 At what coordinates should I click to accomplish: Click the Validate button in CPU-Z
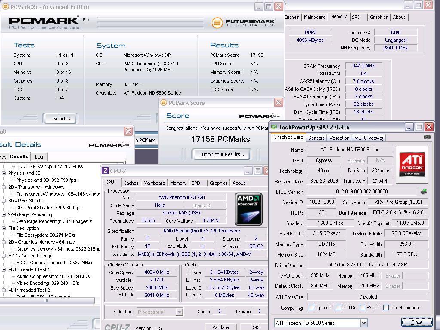tap(220, 327)
